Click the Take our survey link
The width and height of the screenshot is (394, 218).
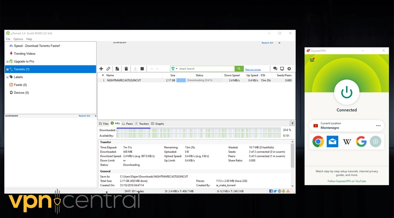pos(253,70)
